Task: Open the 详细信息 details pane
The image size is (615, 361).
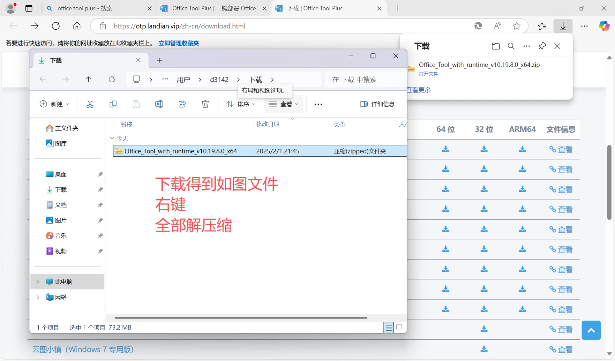Action: pos(377,104)
